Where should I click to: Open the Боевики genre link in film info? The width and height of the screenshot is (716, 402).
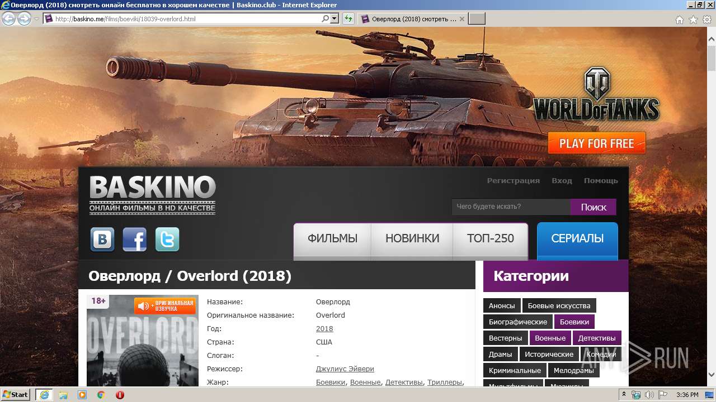click(x=331, y=382)
